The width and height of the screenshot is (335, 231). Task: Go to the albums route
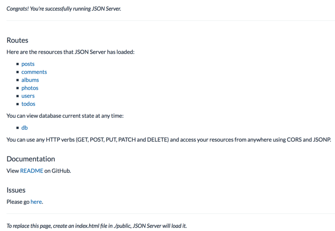[x=30, y=80]
